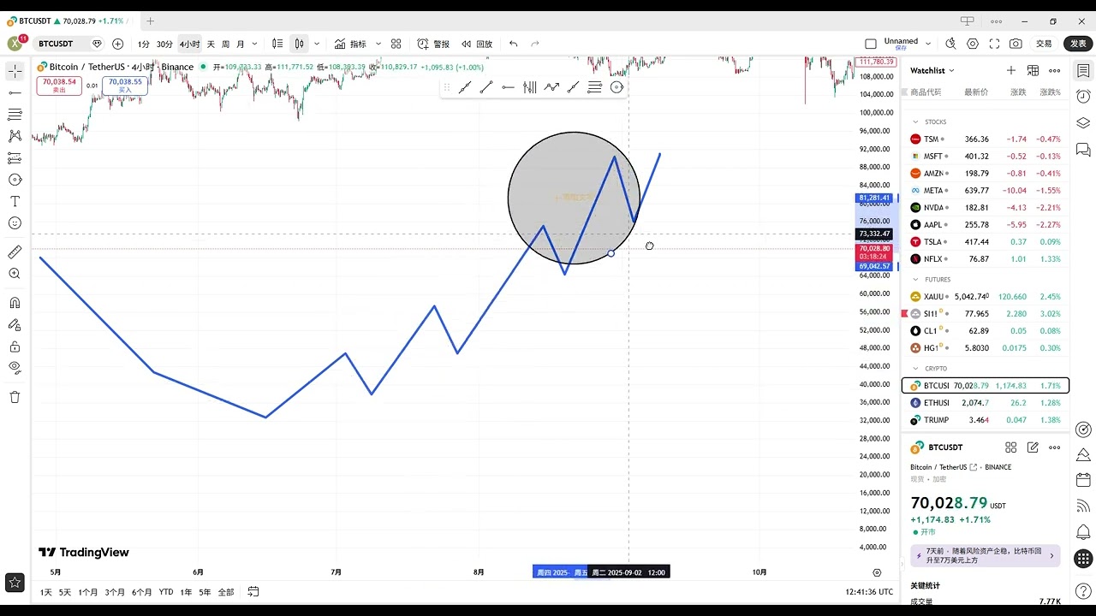Select the 4小时 timeframe
The height and width of the screenshot is (616, 1096).
pyautogui.click(x=189, y=44)
